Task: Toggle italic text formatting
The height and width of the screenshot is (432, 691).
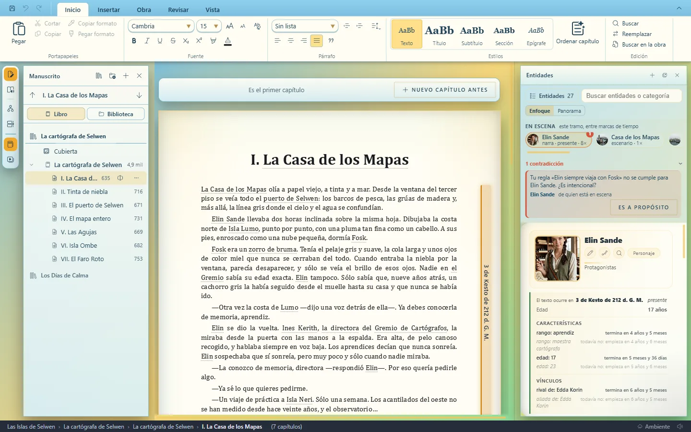Action: point(147,41)
